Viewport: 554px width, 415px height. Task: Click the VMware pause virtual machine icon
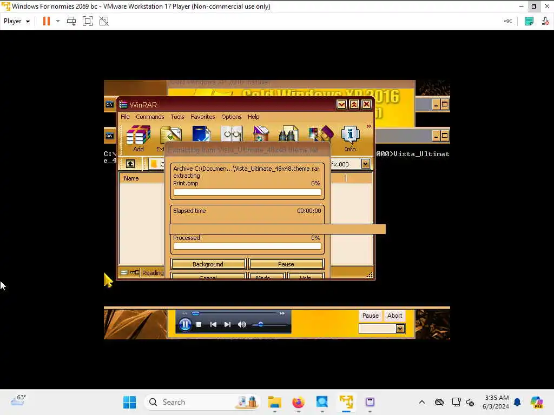[x=47, y=21]
